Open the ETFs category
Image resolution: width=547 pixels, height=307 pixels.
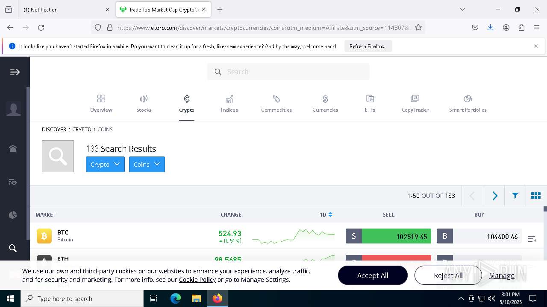pos(370,104)
